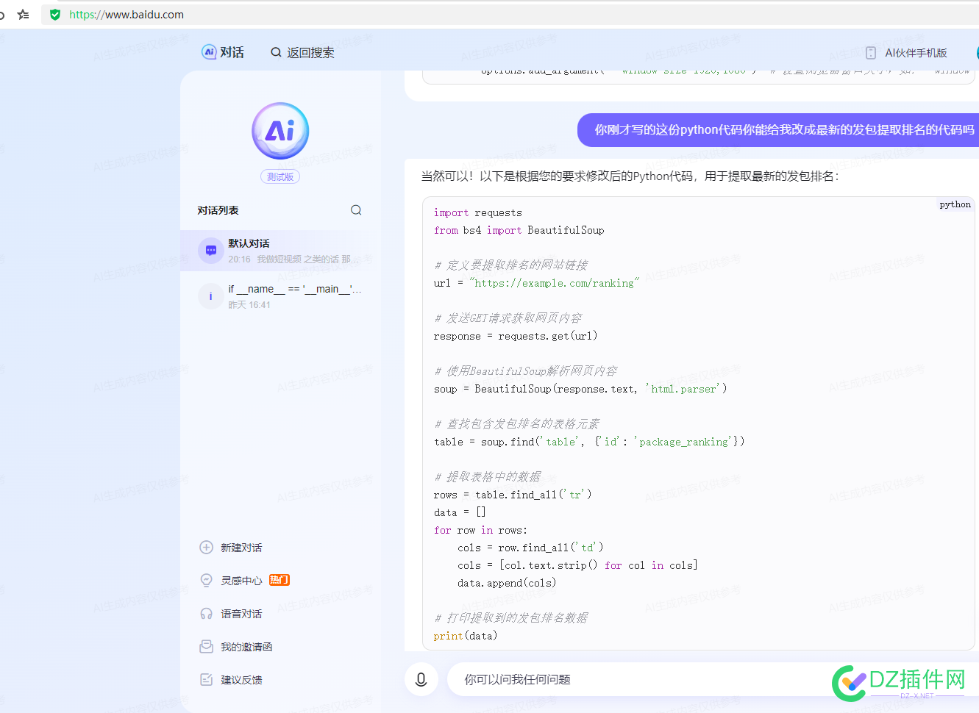
Task: Click the 默认对话 chat bubble icon
Action: tap(211, 251)
